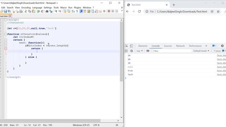Click the Save icon in Notepad++ toolbar
This screenshot has width=226, height=127.
point(5,11)
